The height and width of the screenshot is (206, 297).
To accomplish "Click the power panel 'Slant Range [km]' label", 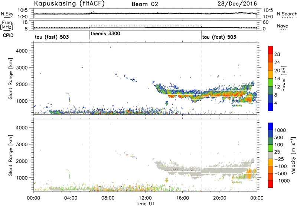I will 10,78.
